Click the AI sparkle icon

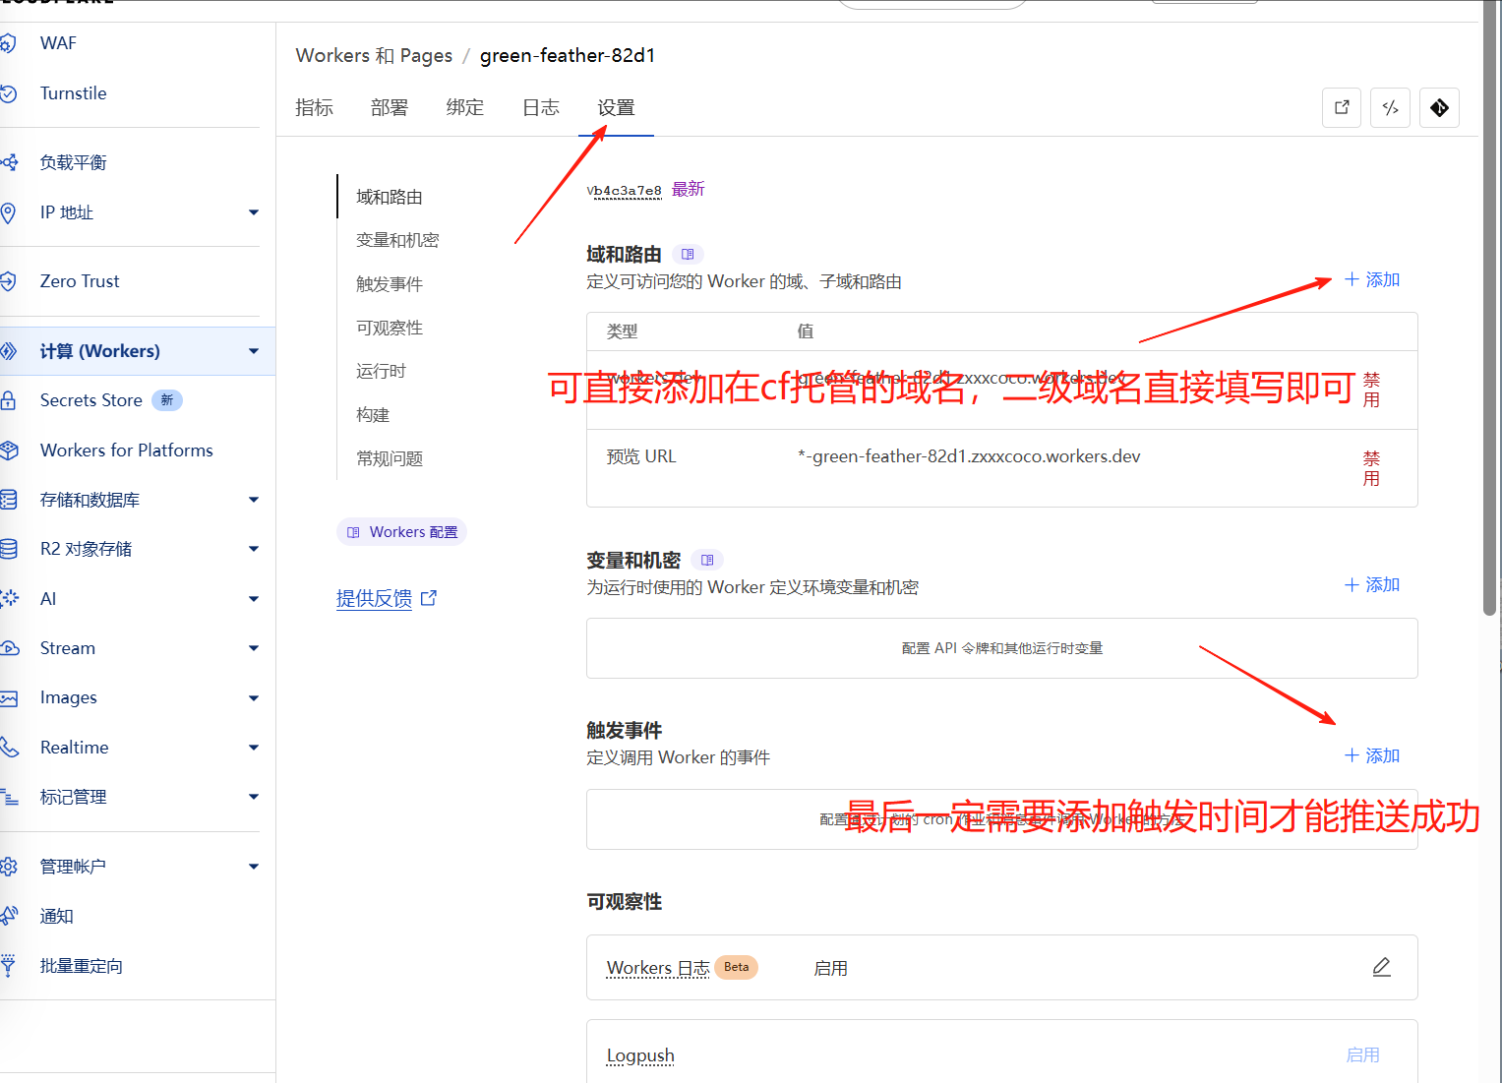(9, 598)
